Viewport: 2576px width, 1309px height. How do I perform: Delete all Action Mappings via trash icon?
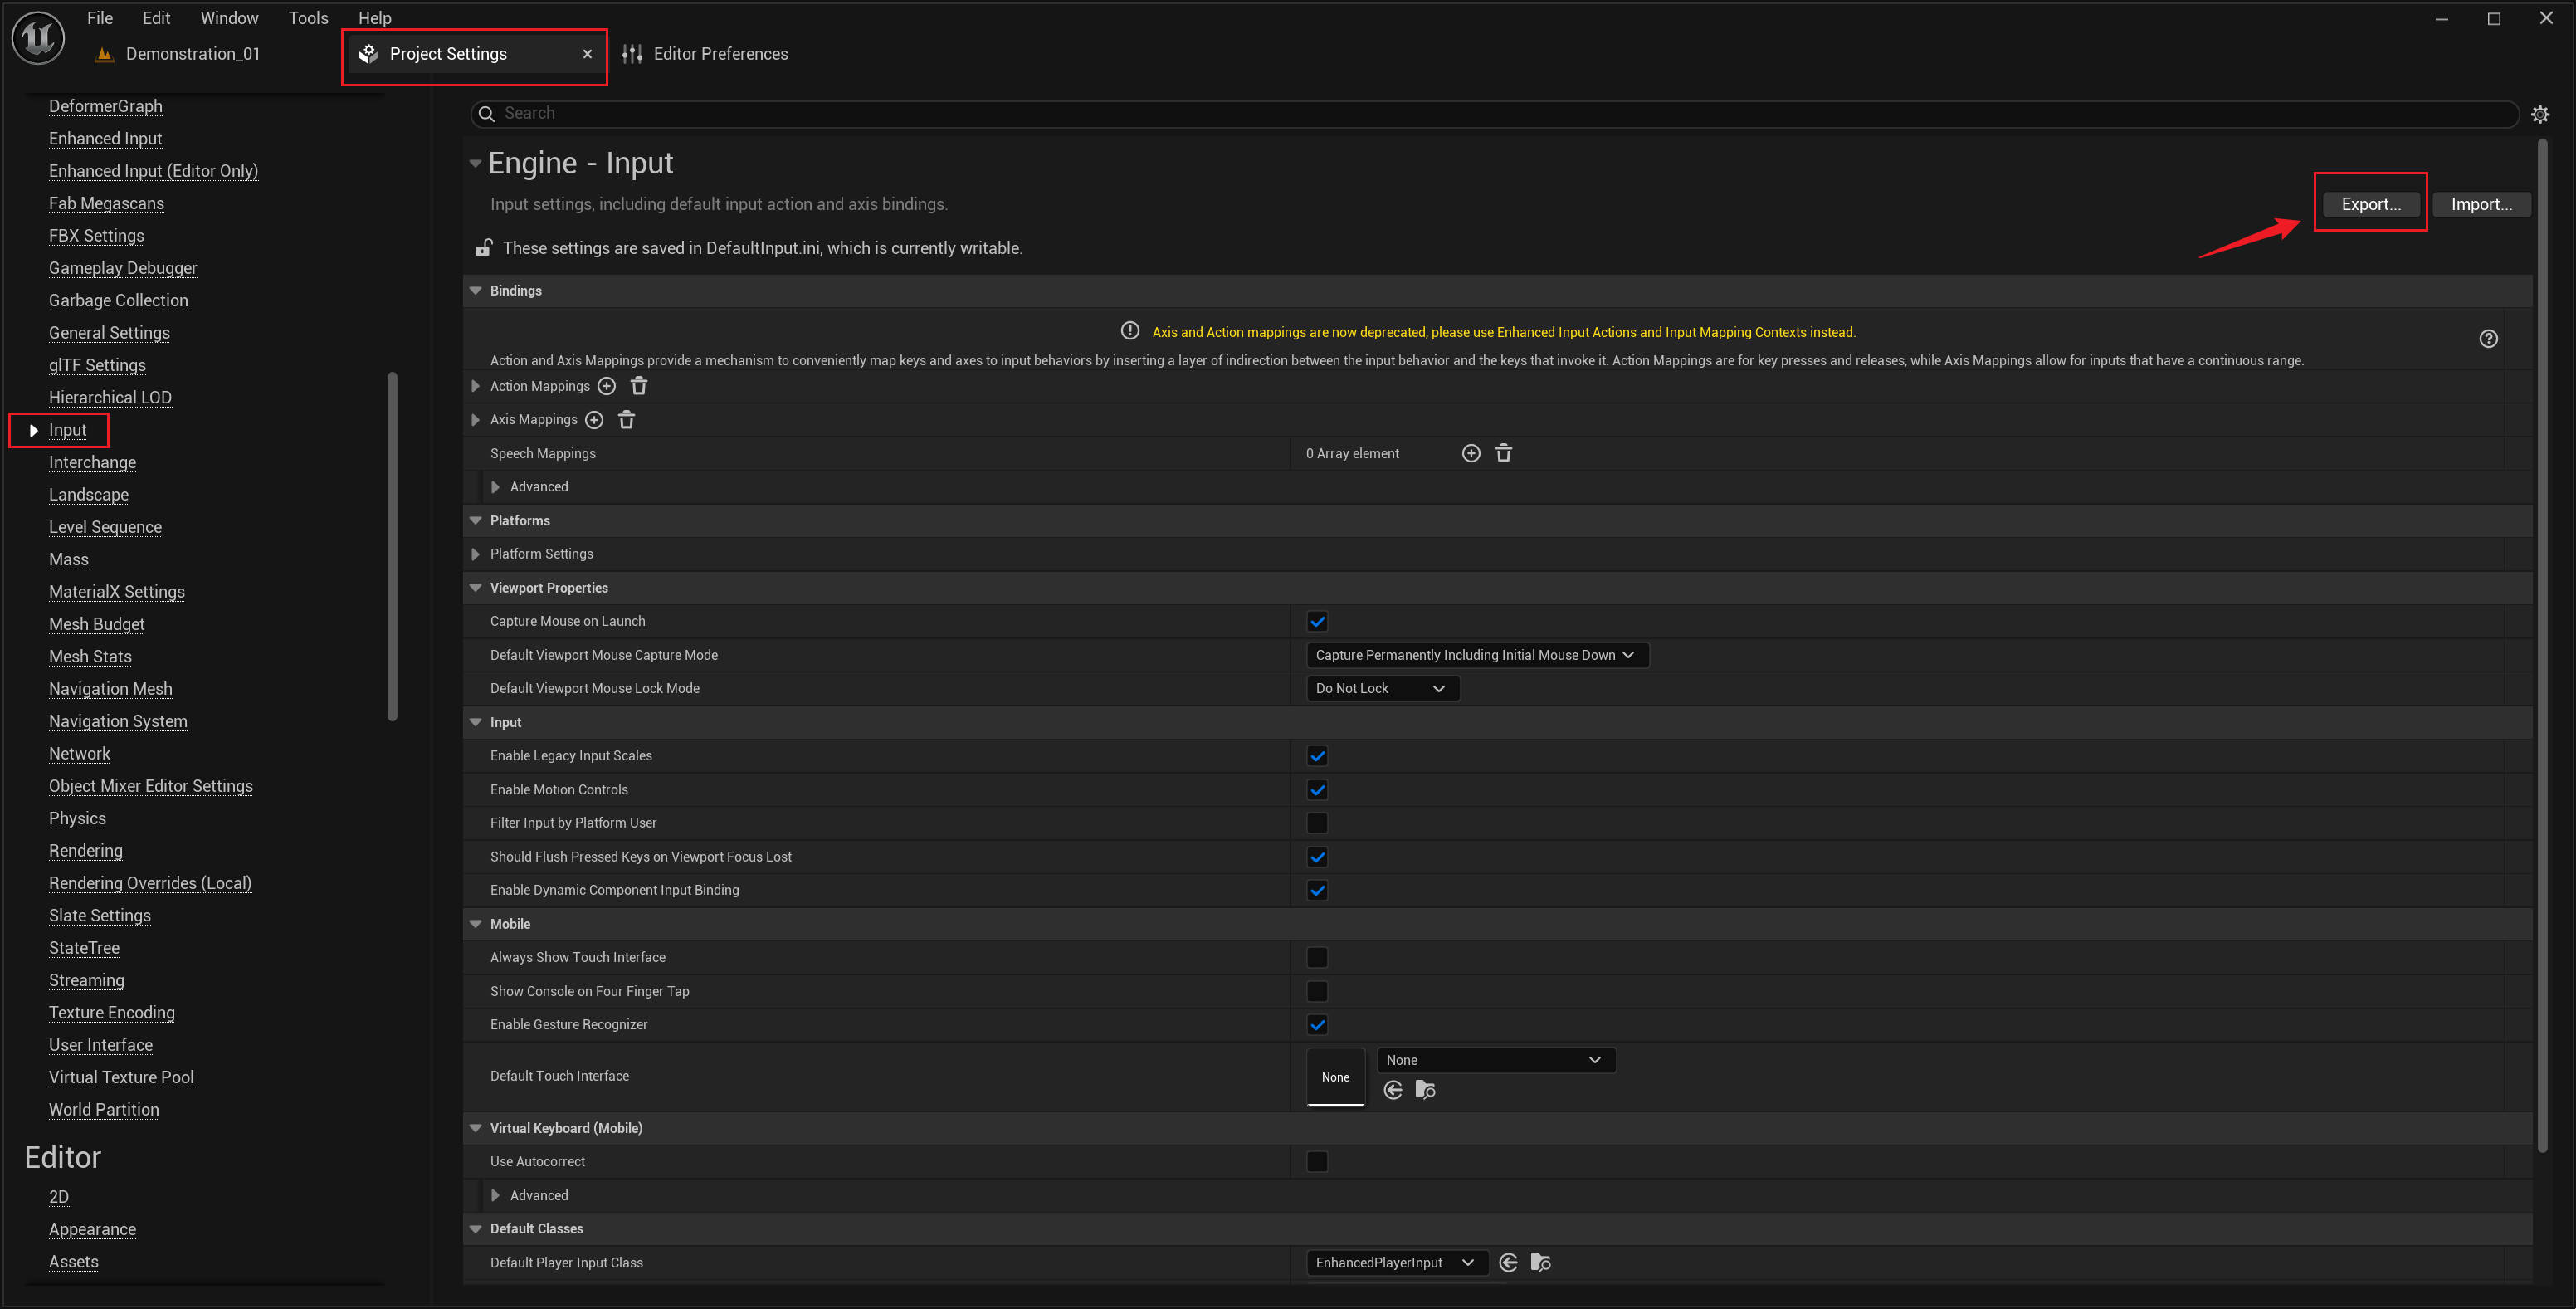pos(639,386)
